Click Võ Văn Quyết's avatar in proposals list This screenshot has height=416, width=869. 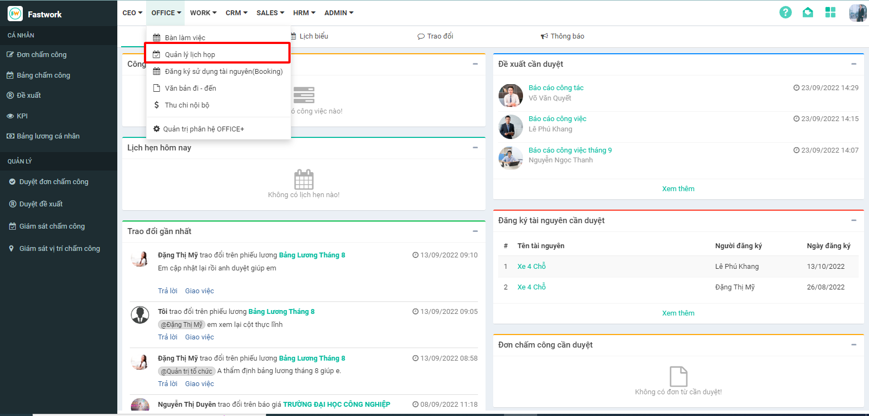click(x=511, y=96)
